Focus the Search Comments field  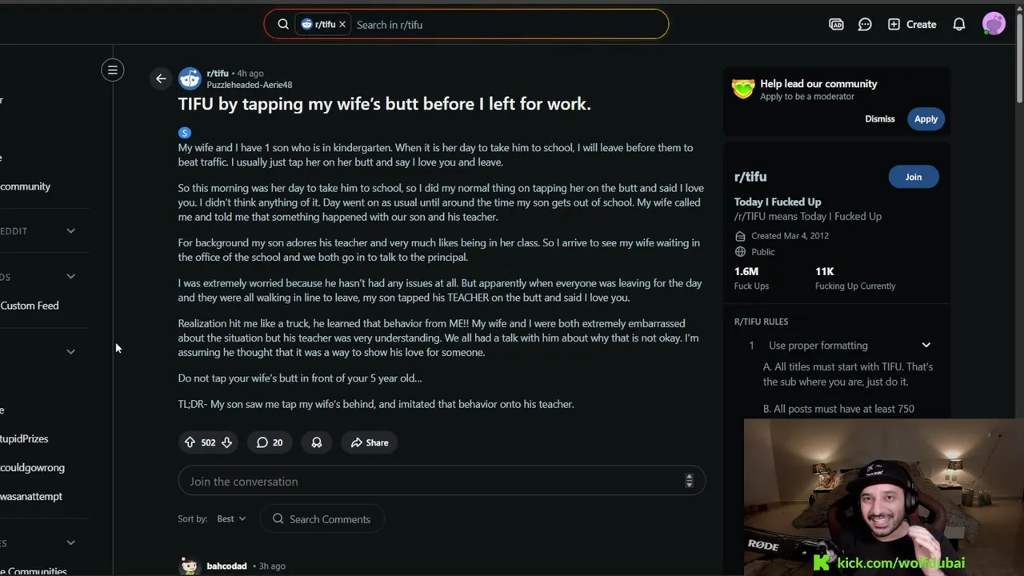[322, 519]
